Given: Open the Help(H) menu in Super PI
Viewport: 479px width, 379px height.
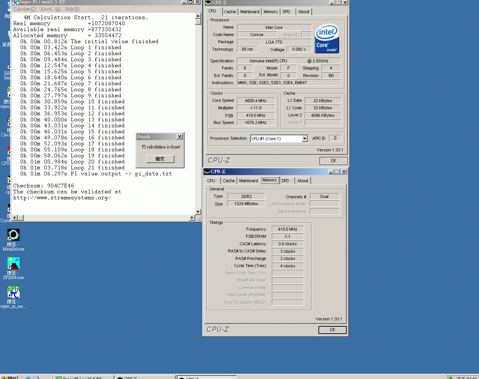Looking at the screenshot, I should click(x=72, y=9).
